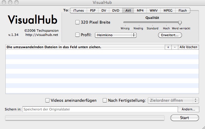
Task: Choose the WMV format tab
Action: (153, 10)
